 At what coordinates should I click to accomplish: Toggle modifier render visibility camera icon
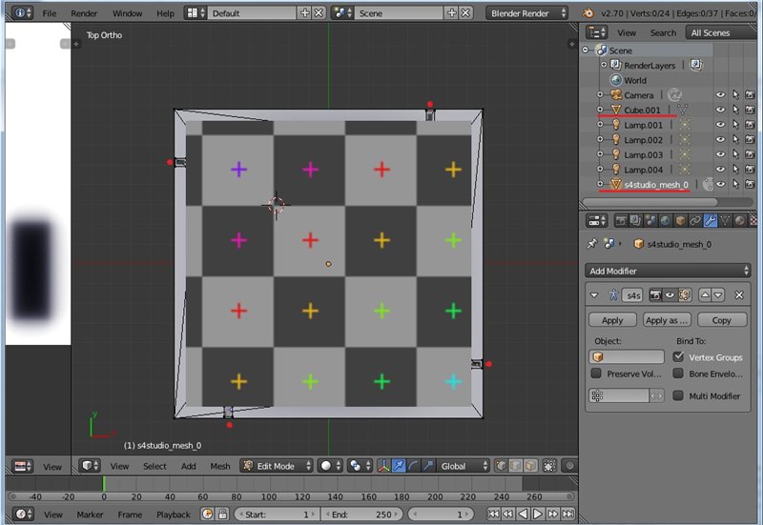655,295
